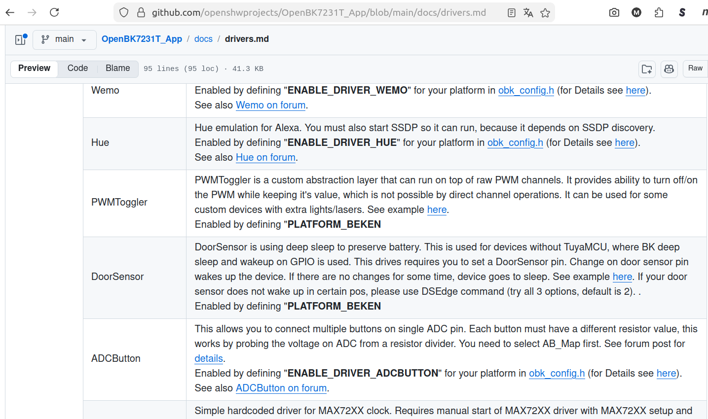Open the main branch selector dropdown
Screen dimensions: 708x419
(64, 39)
